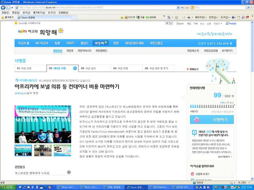Click the vertical page scrollbar
The width and height of the screenshot is (254, 190).
tap(252, 100)
